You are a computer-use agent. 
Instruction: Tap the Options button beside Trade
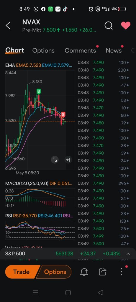(x=55, y=272)
